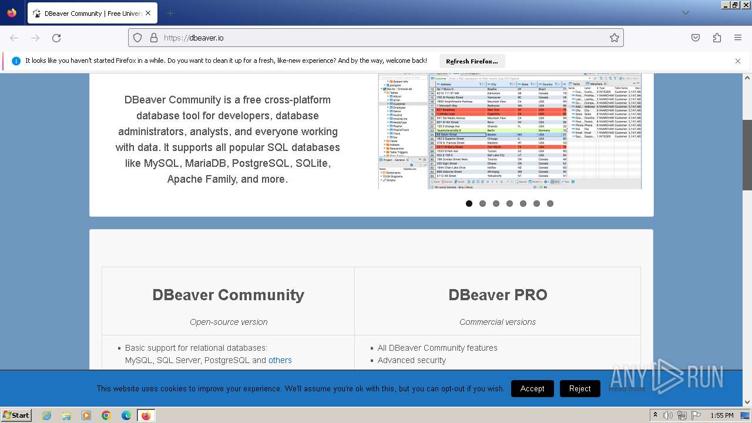Reject the cookies
The image size is (752, 423).
click(580, 388)
